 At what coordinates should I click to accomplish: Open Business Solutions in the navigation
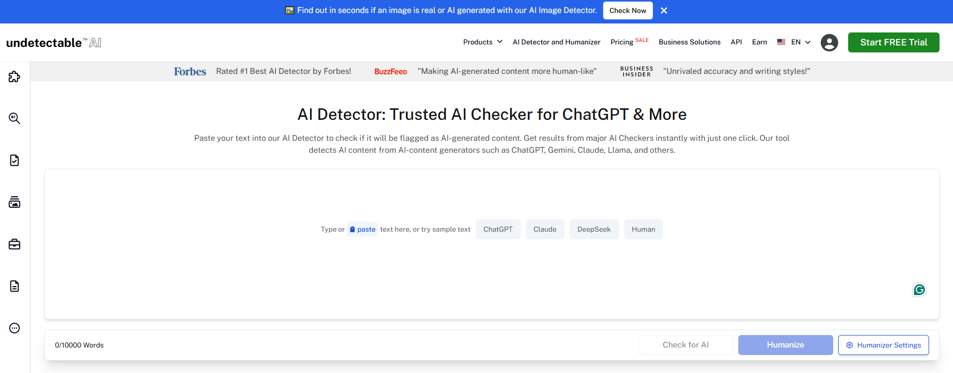689,42
